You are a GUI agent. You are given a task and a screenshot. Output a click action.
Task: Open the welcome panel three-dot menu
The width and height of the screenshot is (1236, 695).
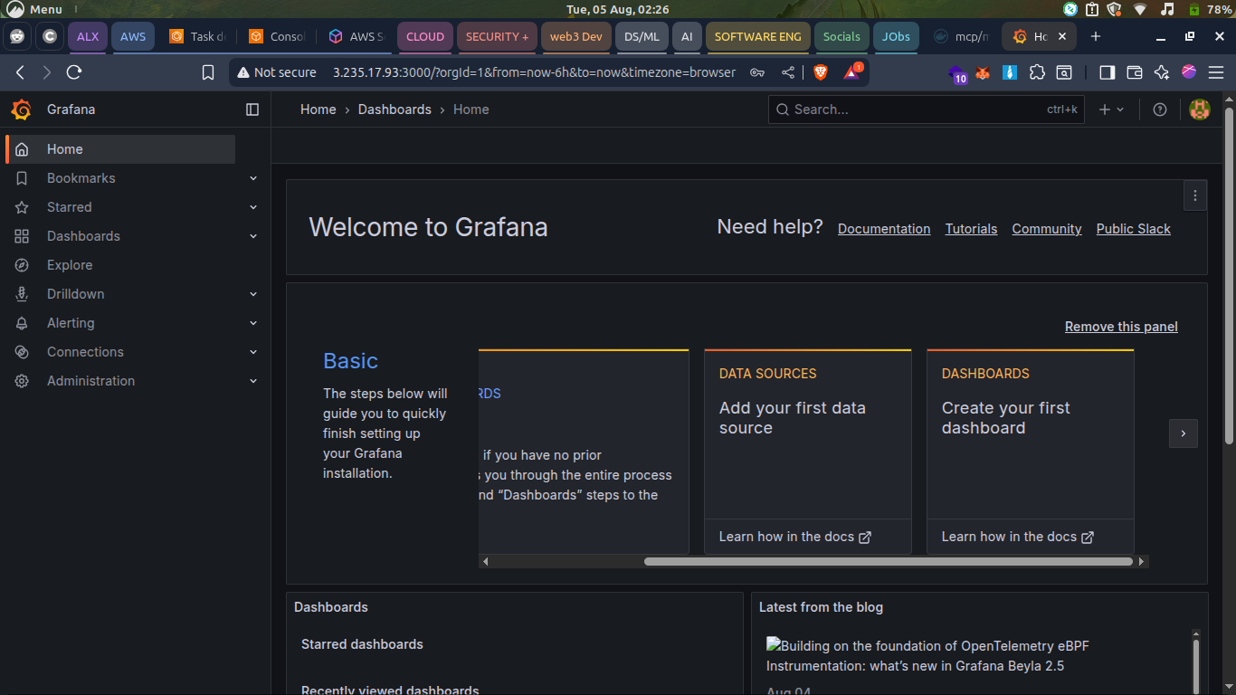tap(1195, 195)
